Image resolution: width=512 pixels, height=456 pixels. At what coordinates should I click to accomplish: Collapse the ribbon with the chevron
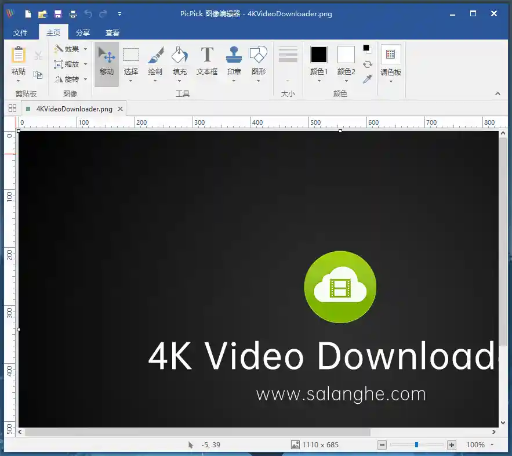498,93
